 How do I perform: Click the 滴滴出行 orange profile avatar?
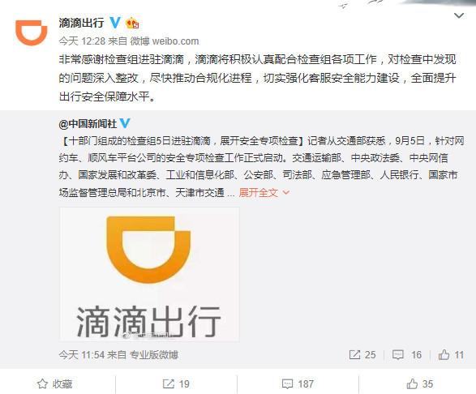[32, 32]
